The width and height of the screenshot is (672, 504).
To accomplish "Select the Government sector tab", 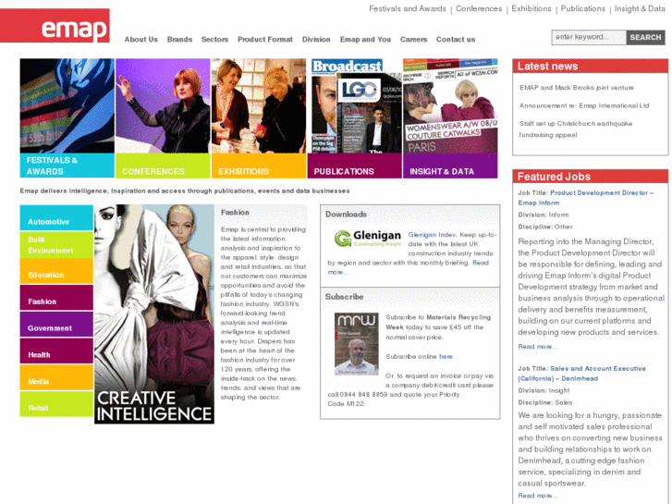I will point(56,325).
